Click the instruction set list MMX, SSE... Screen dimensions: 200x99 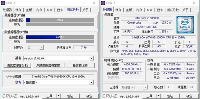tap(158, 52)
